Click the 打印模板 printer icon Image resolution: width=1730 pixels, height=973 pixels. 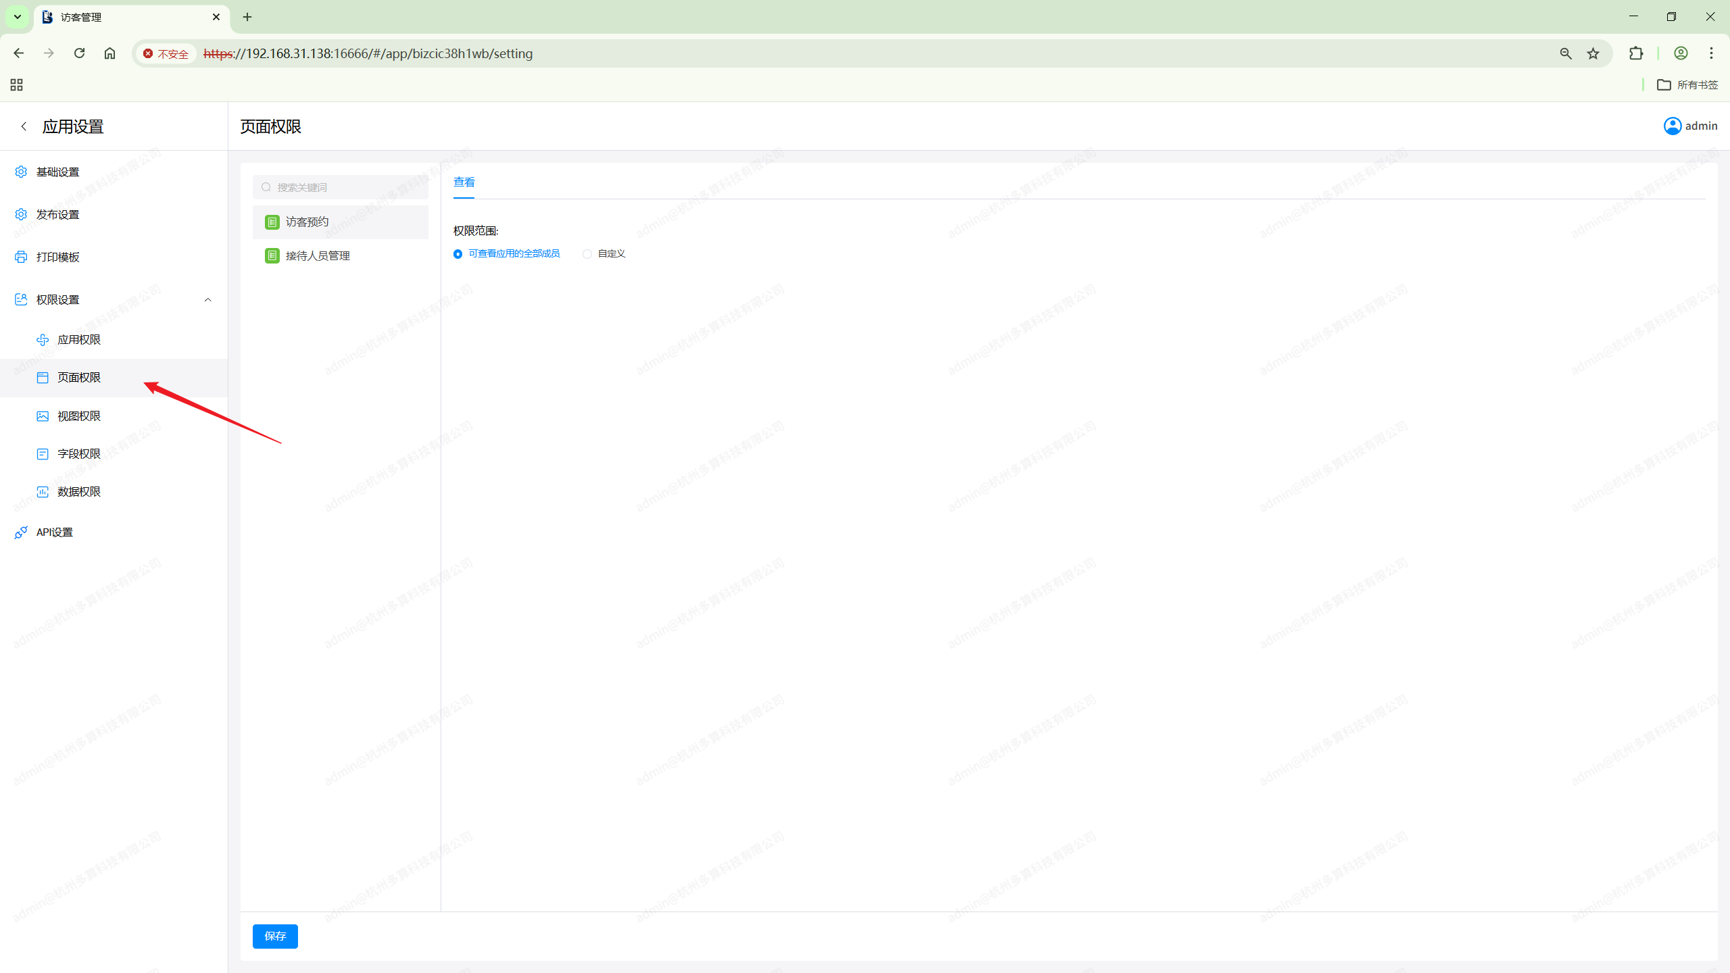[21, 257]
